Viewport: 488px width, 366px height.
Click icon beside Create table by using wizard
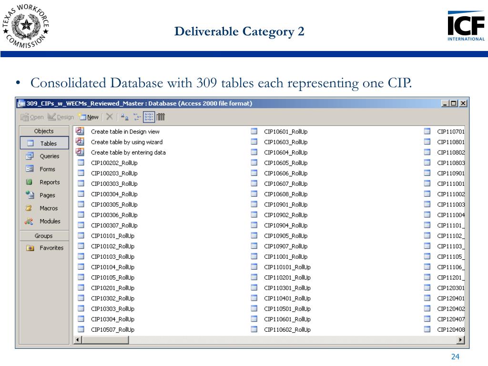80,142
